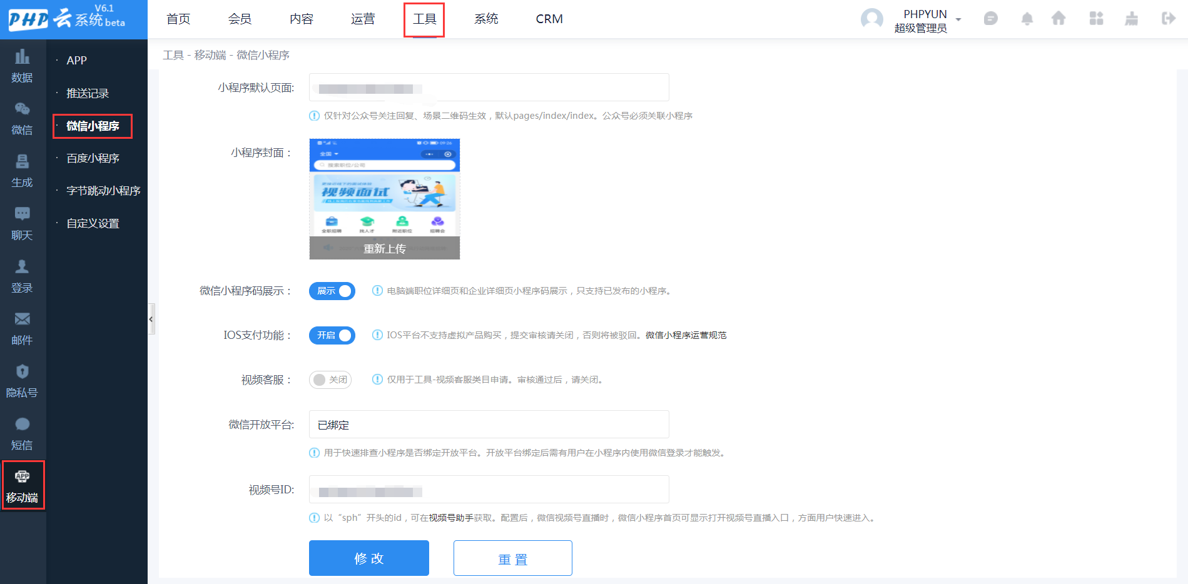Screen dimensions: 1188x584
Task: Log out using the exit icon
Action: pyautogui.click(x=1168, y=18)
